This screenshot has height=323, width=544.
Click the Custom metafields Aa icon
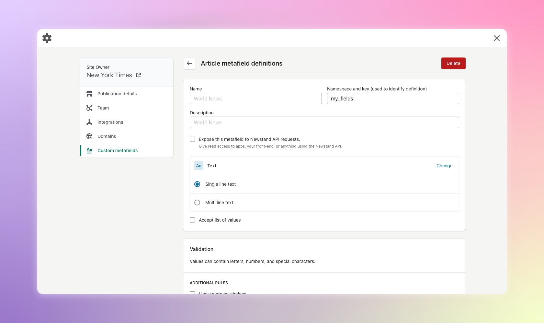[89, 151]
